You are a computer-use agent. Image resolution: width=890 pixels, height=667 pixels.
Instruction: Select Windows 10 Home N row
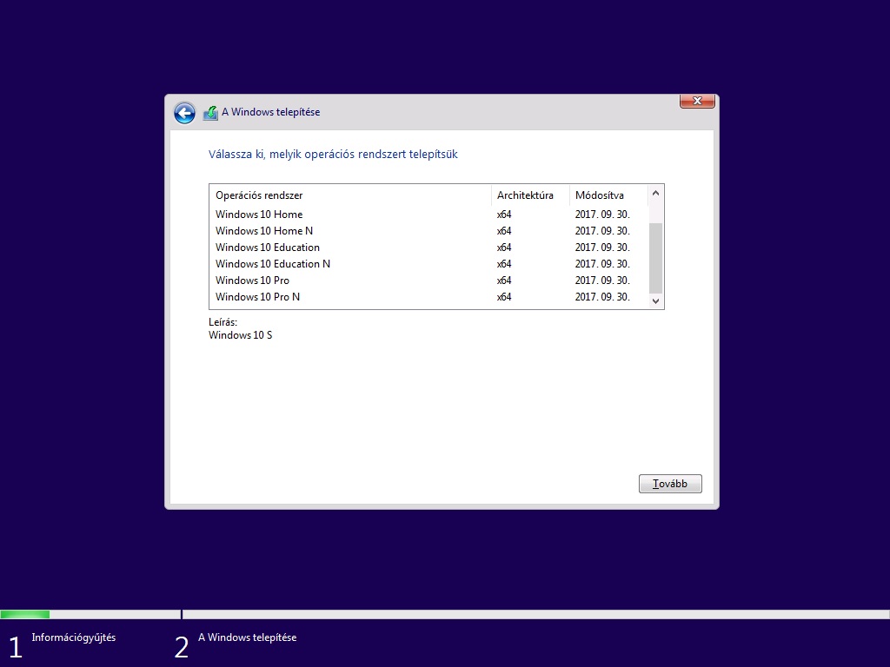[x=428, y=231]
